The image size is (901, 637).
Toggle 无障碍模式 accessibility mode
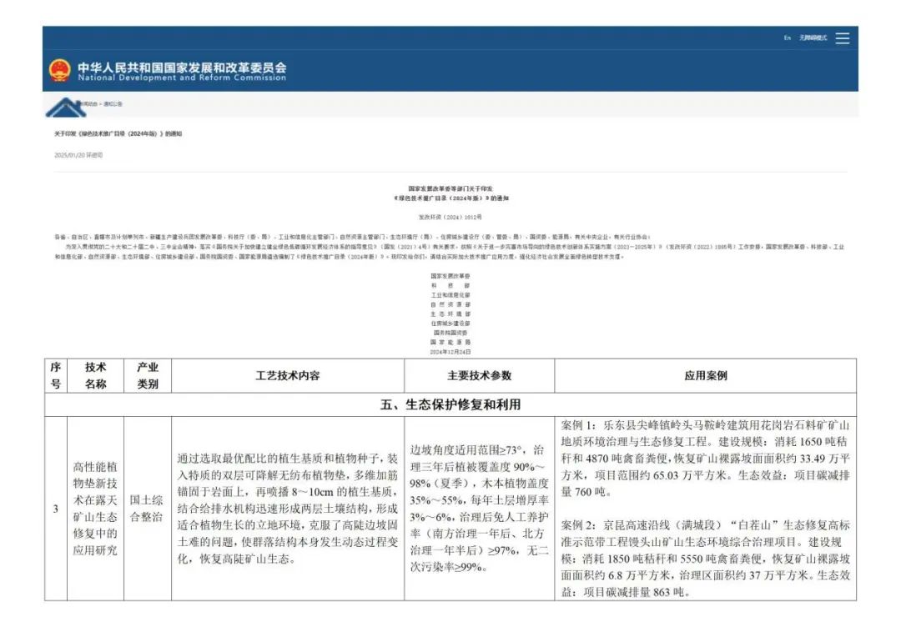coord(811,37)
